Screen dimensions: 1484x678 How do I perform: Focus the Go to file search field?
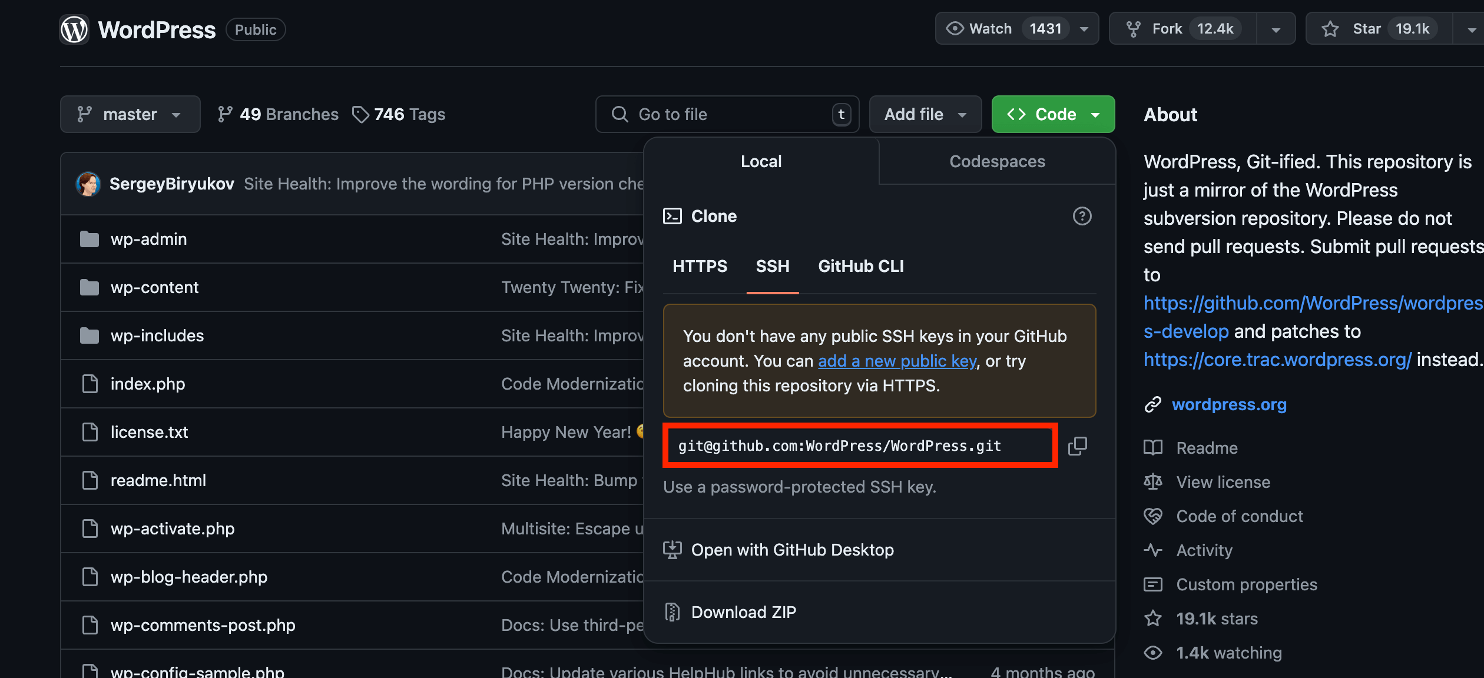(x=727, y=114)
